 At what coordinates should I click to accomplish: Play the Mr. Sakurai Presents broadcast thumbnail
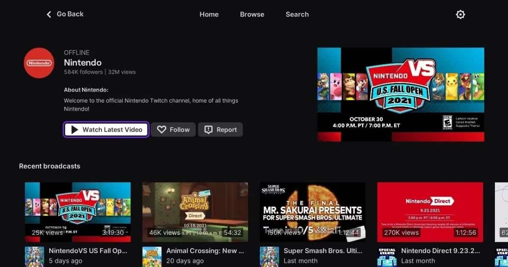coord(313,212)
